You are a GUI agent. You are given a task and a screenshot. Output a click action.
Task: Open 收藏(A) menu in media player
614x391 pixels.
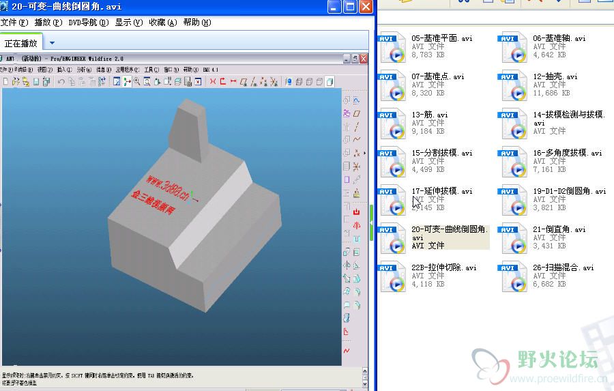(x=163, y=23)
